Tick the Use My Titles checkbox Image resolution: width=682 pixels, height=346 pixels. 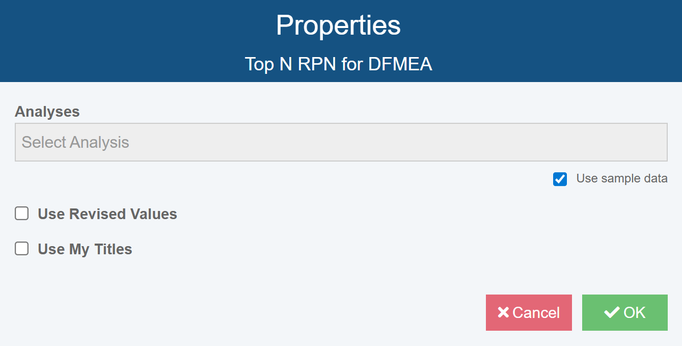pyautogui.click(x=21, y=249)
